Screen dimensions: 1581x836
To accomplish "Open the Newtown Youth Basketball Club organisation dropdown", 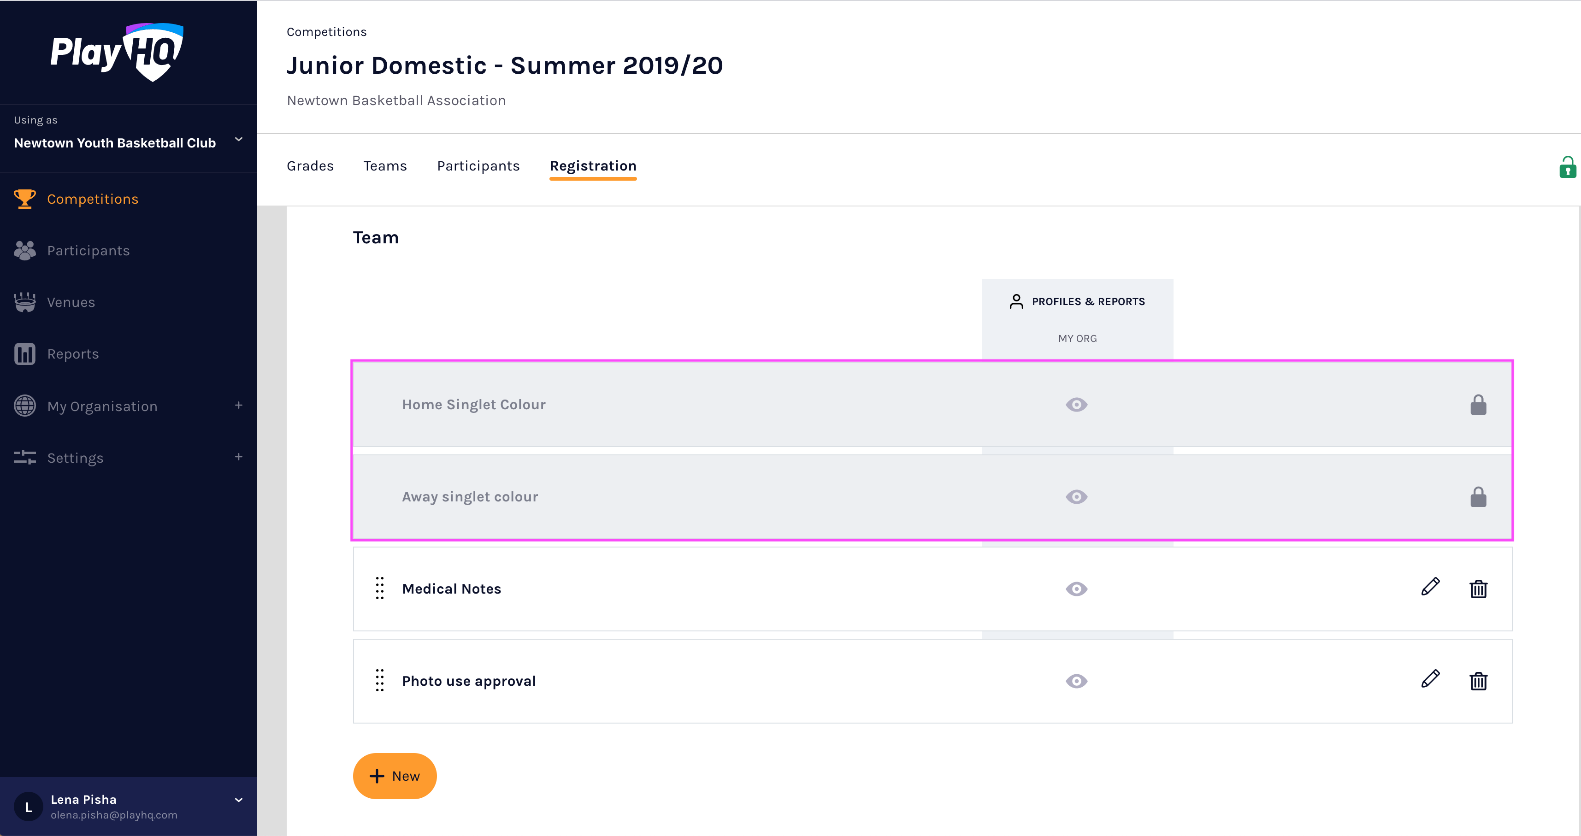I will [x=239, y=140].
